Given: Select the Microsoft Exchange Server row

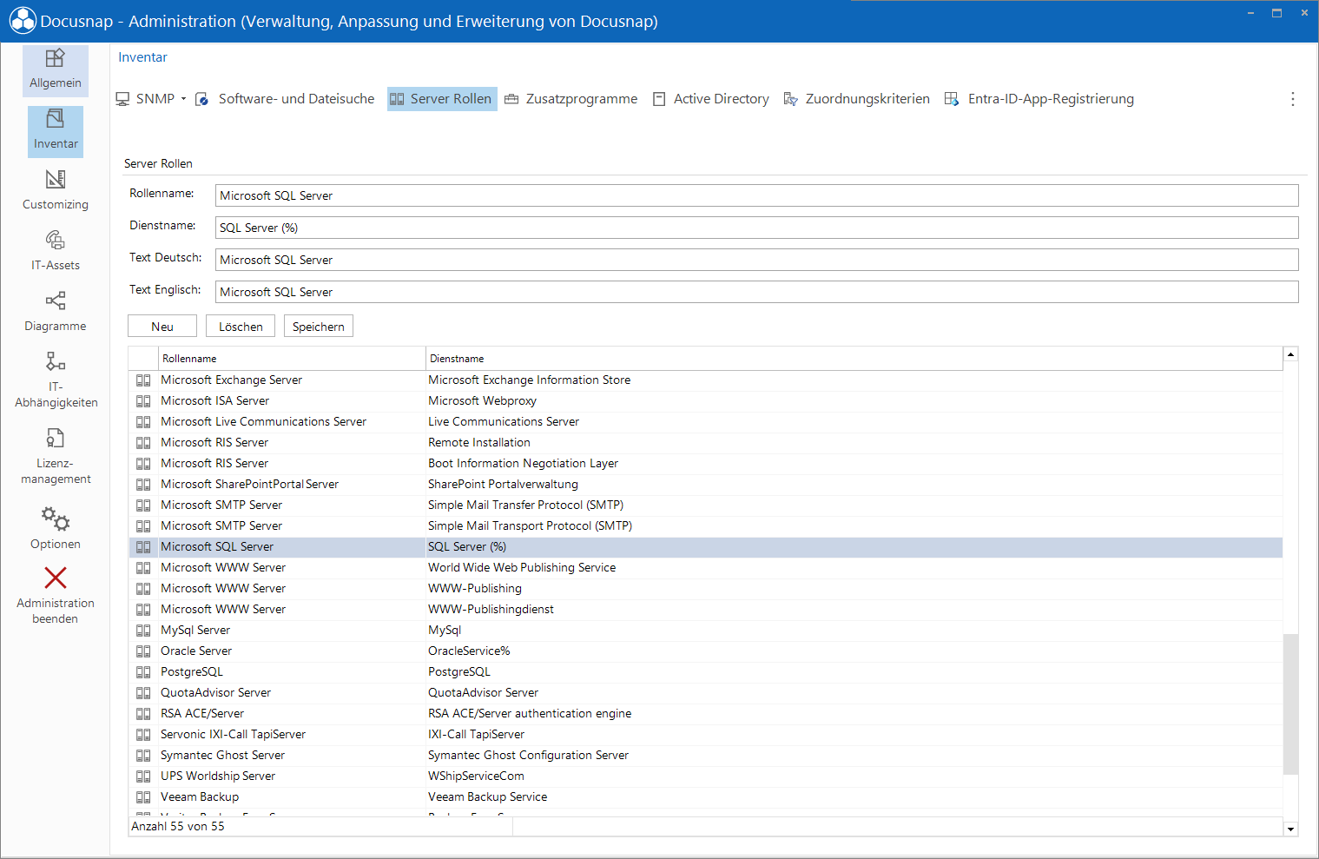Looking at the screenshot, I should point(706,380).
